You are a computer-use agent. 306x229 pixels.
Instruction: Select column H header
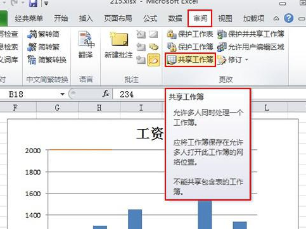[99, 108]
